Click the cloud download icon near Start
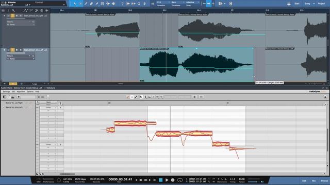 coord(289,4)
